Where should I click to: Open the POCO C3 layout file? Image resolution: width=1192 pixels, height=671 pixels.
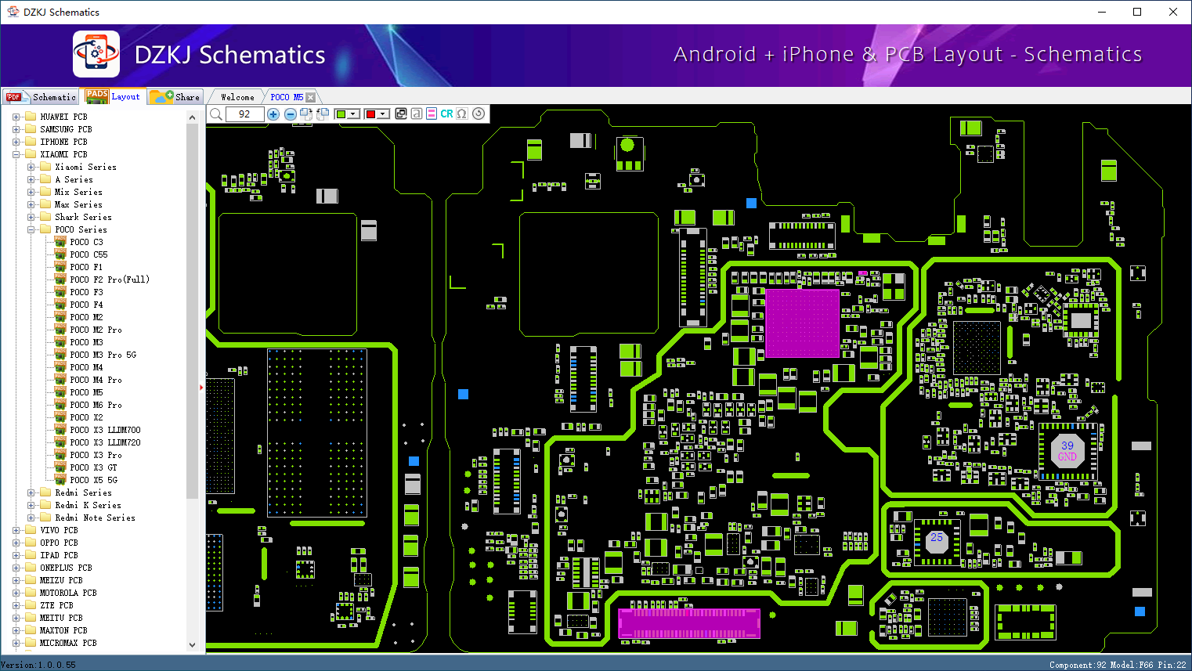click(x=86, y=242)
